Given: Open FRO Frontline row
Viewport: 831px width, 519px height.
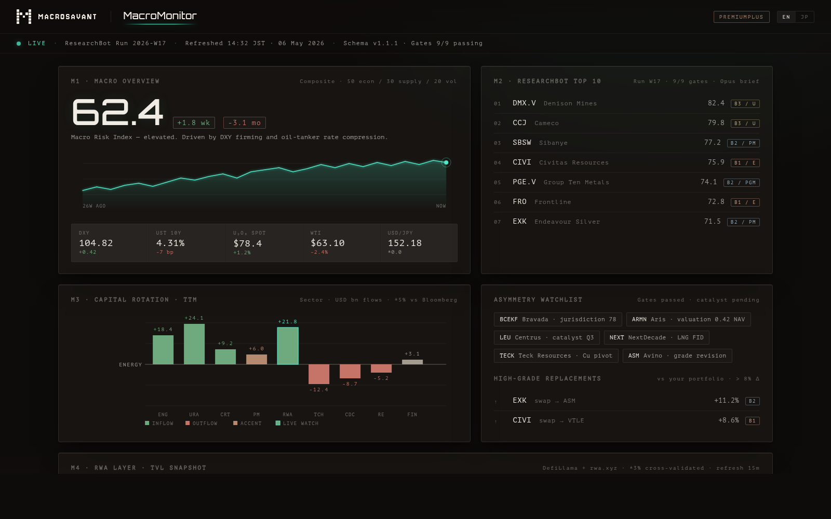Looking at the screenshot, I should click(x=627, y=202).
